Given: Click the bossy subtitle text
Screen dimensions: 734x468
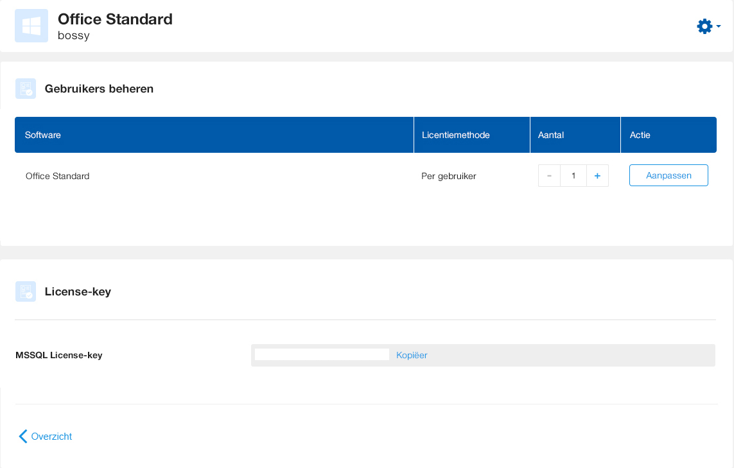Looking at the screenshot, I should [73, 35].
